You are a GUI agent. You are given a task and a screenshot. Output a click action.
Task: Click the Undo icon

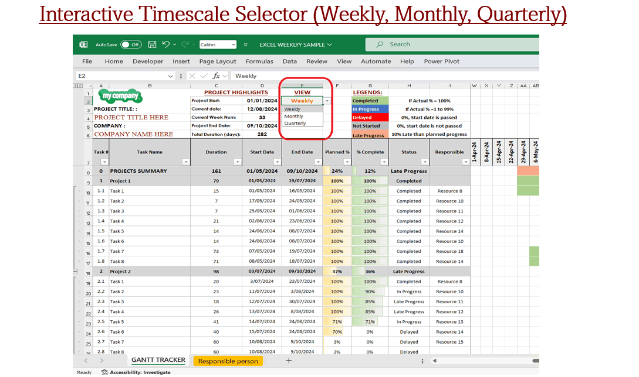[166, 44]
